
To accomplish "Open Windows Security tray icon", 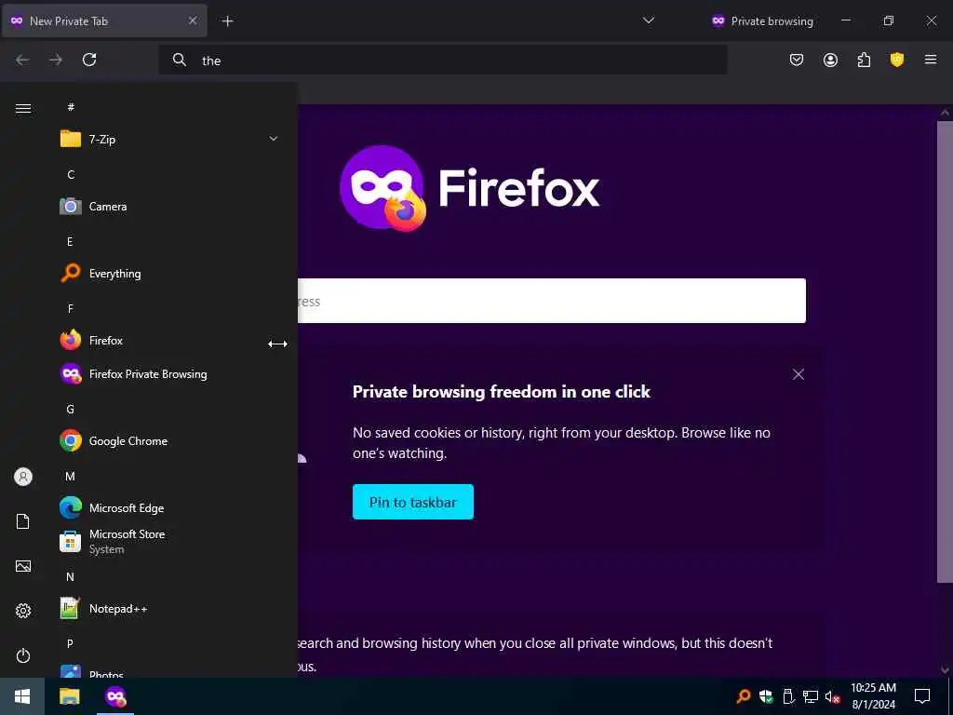I will pos(766,696).
